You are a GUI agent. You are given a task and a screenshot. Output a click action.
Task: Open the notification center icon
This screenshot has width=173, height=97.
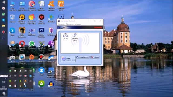[x=4, y=93]
